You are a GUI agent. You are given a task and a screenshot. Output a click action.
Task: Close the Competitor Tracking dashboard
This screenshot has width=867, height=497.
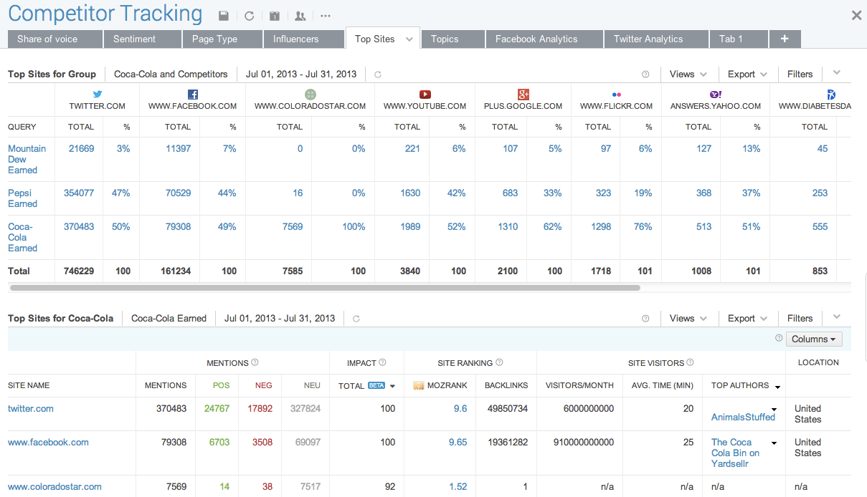tap(856, 15)
